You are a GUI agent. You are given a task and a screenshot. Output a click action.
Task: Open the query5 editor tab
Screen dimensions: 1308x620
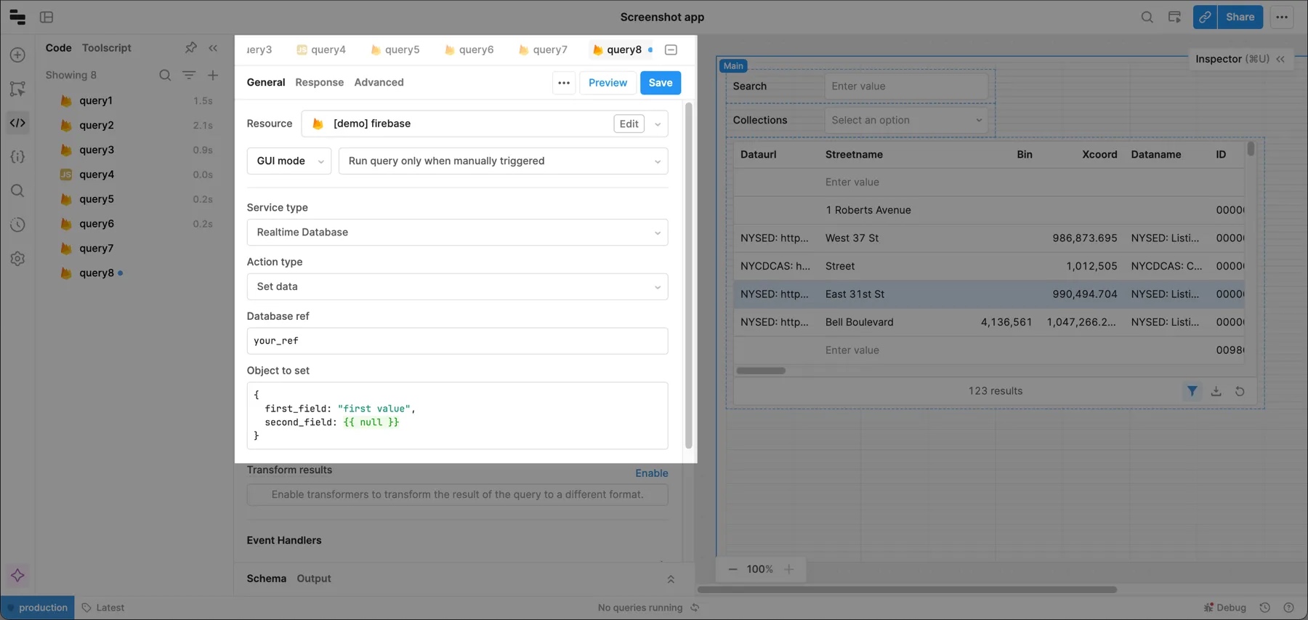(395, 50)
